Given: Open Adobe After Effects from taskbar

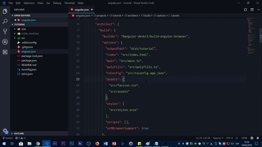Looking at the screenshot, I should [x=55, y=143].
